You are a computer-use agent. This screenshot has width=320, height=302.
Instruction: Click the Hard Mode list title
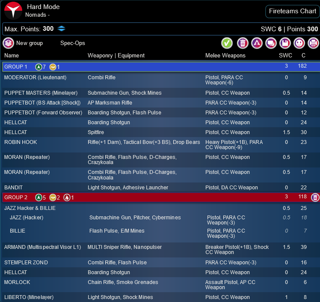(x=43, y=7)
